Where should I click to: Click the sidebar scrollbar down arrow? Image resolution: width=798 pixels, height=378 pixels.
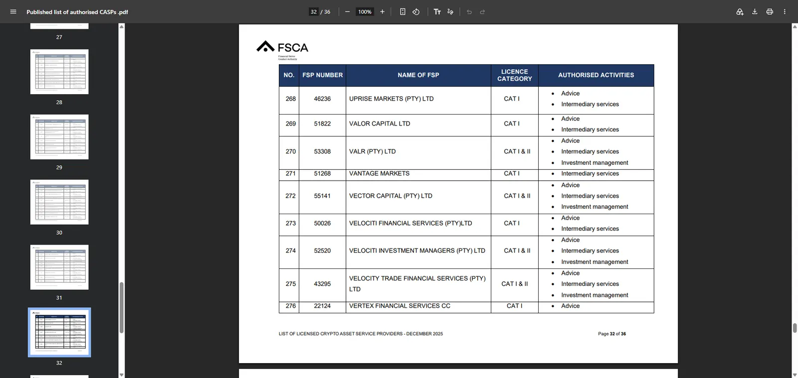[121, 375]
